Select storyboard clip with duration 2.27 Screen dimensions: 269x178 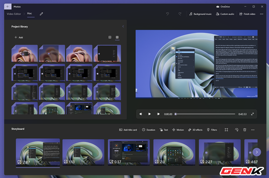point(220,152)
